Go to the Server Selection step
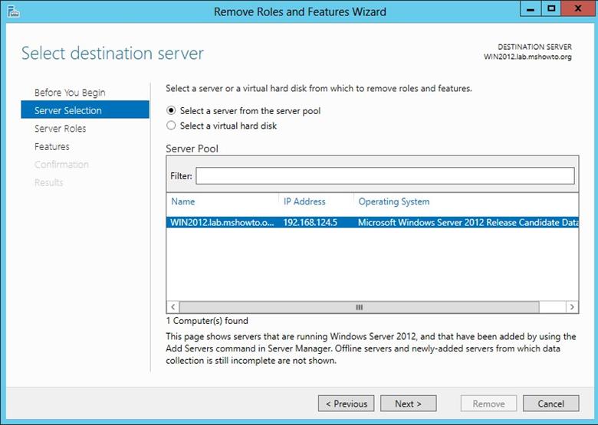The width and height of the screenshot is (598, 425). point(85,110)
